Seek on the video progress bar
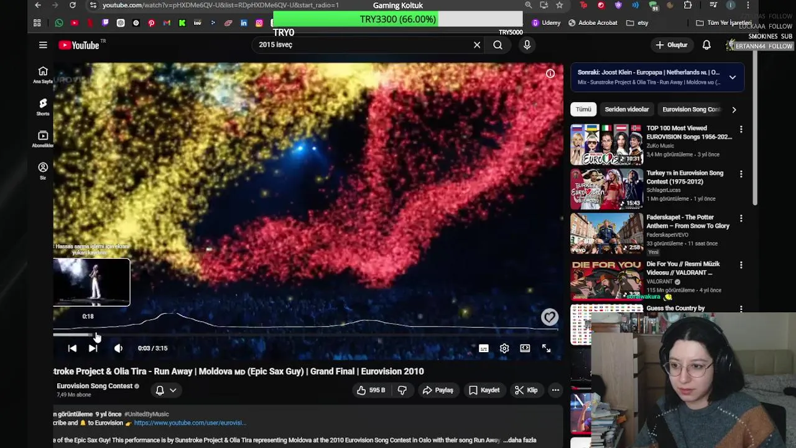The image size is (796, 448). point(305,335)
